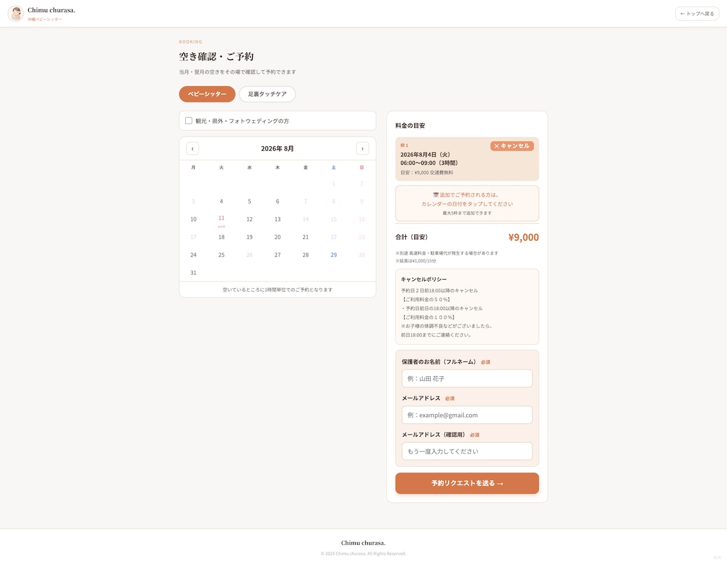Screen dimensions: 727x566
Task: Click the 日 weekday column header
Action: [362, 168]
